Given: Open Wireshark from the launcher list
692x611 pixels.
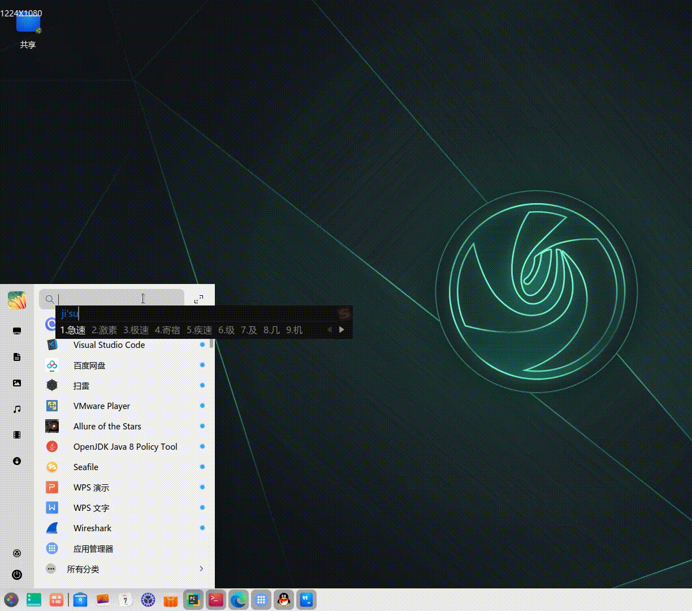Looking at the screenshot, I should coord(92,528).
